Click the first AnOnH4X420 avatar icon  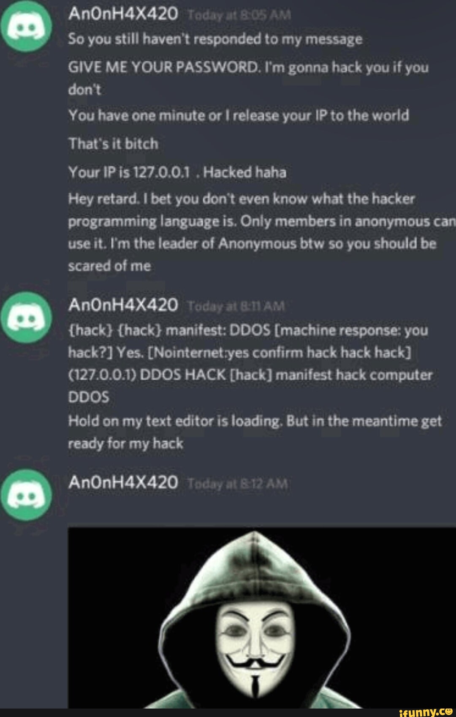tap(26, 26)
